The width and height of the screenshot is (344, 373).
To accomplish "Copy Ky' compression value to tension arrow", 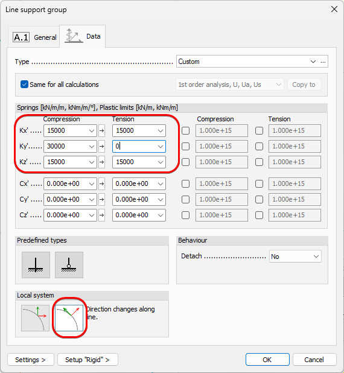I will (102, 146).
